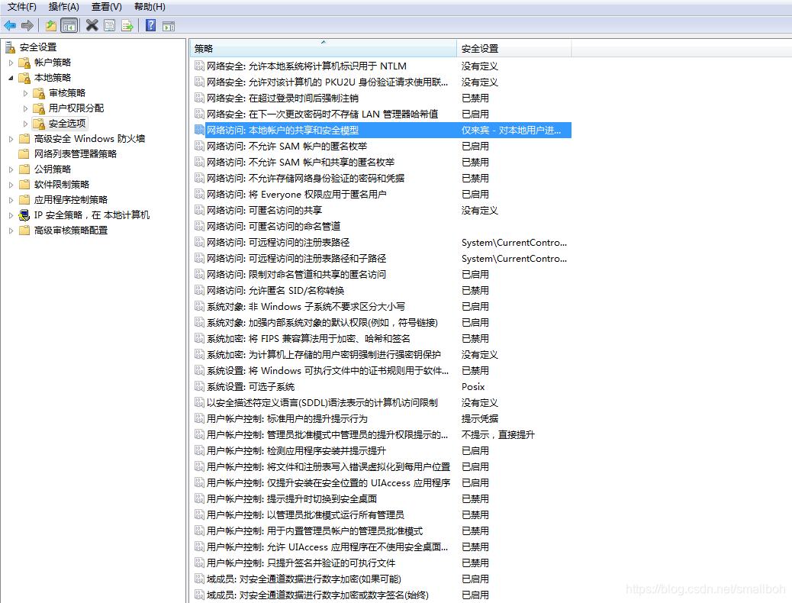Open the 帮助(H) menu
The image size is (792, 603).
(150, 7)
